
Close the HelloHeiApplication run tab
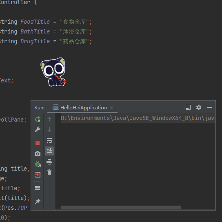111,108
